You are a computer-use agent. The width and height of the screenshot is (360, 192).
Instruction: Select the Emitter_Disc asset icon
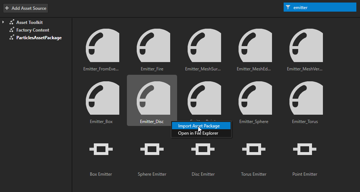[153, 98]
